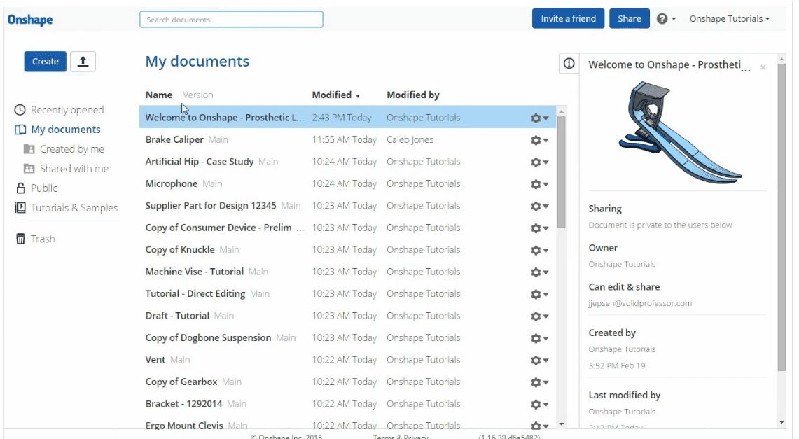Image resolution: width=799 pixels, height=439 pixels.
Task: Click the Create button
Action: [46, 62]
